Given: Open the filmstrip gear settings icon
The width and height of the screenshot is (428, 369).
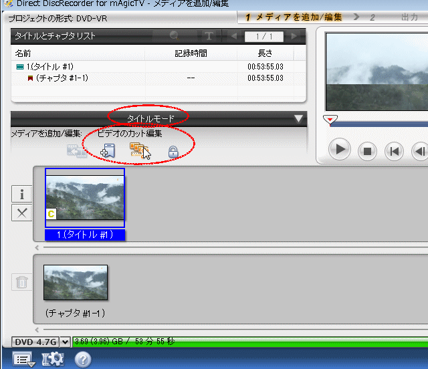Looking at the screenshot, I should [x=53, y=359].
